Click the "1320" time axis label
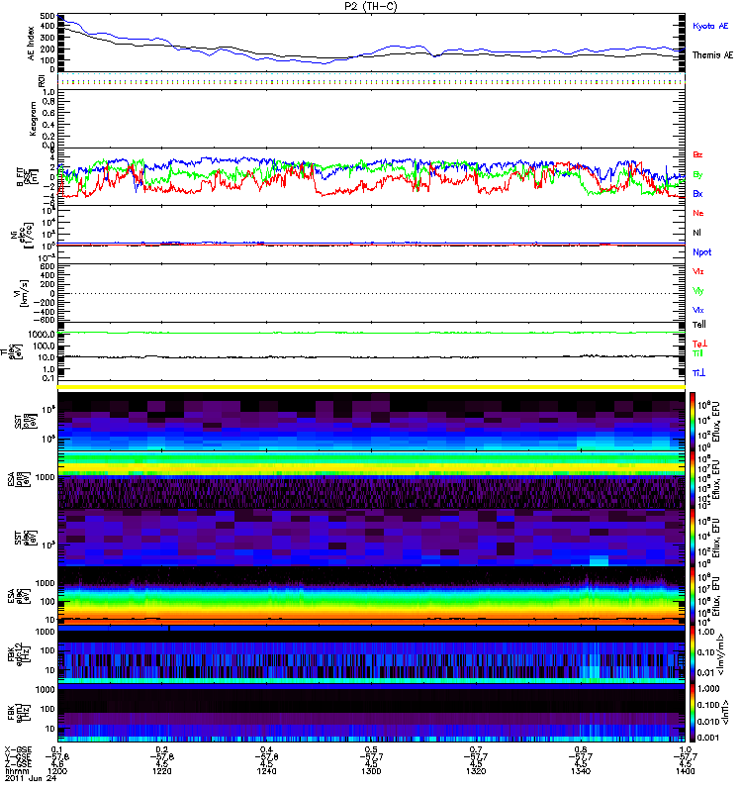Image resolution: width=742 pixels, height=792 pixels. (476, 771)
